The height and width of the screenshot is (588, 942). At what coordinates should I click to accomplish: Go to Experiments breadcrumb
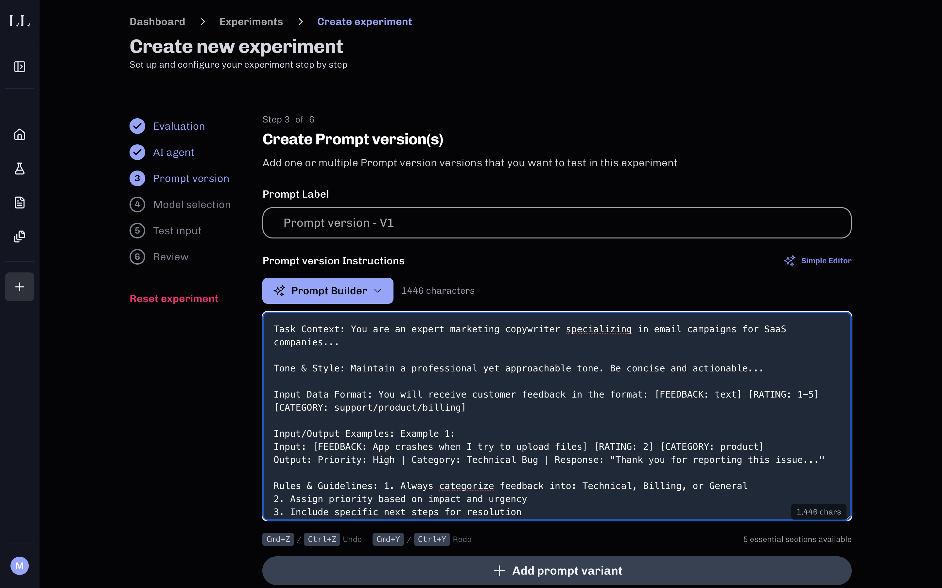pyautogui.click(x=251, y=22)
